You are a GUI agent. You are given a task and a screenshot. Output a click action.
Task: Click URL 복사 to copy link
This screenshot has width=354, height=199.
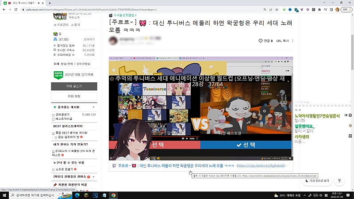click(x=282, y=41)
